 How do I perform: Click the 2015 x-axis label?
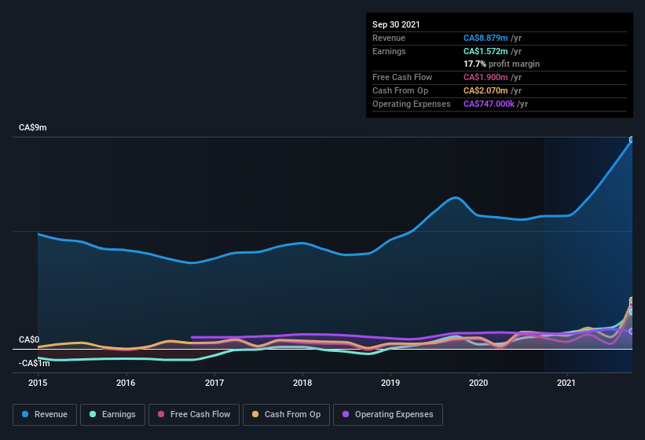tap(38, 383)
